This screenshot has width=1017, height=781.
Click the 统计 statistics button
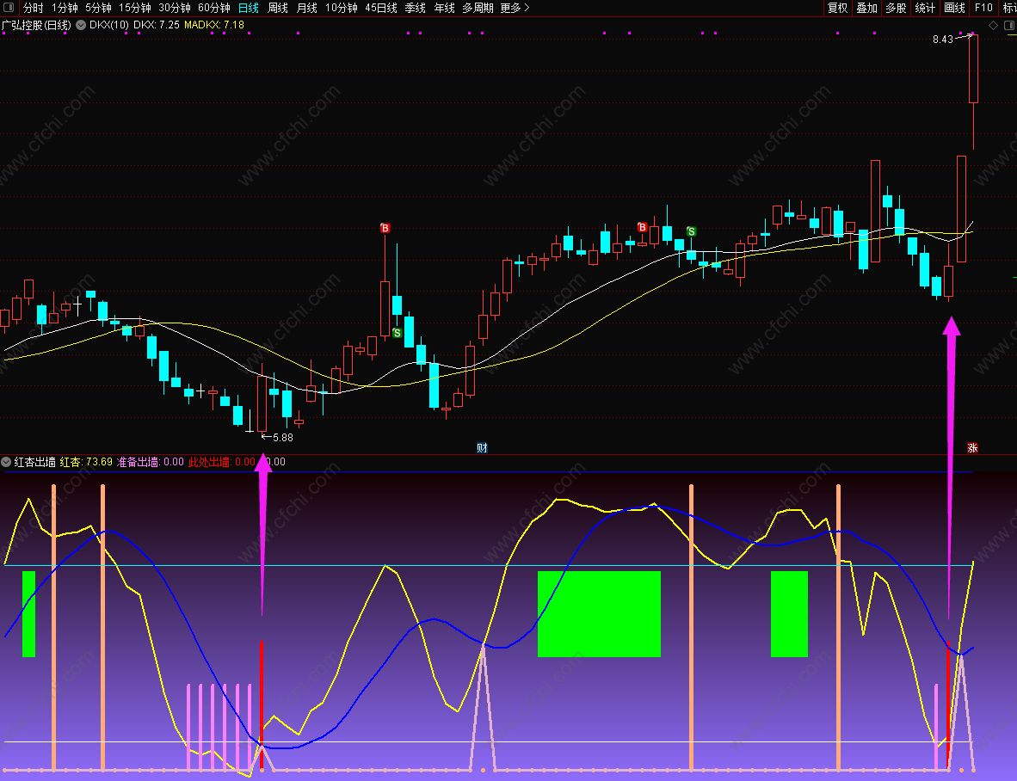coord(925,8)
